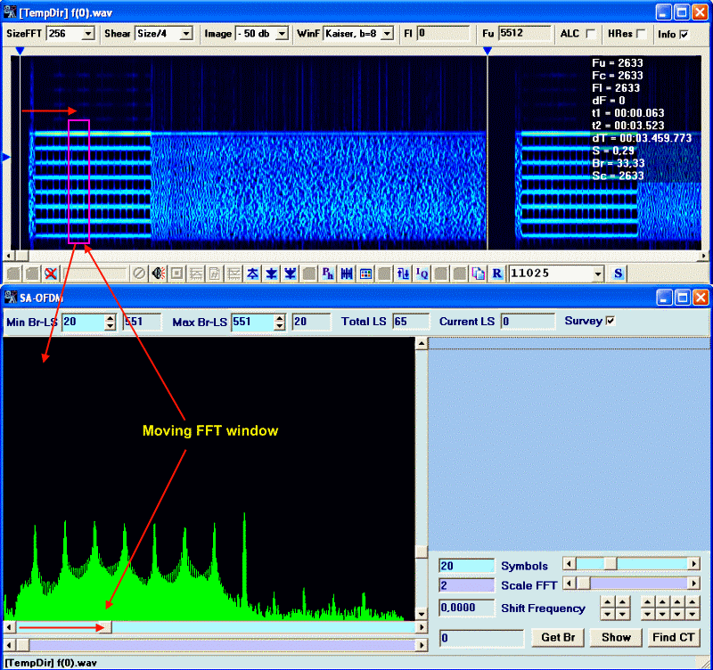This screenshot has width=713, height=670.
Task: Click the speaker icon in the toolbar
Action: (158, 274)
